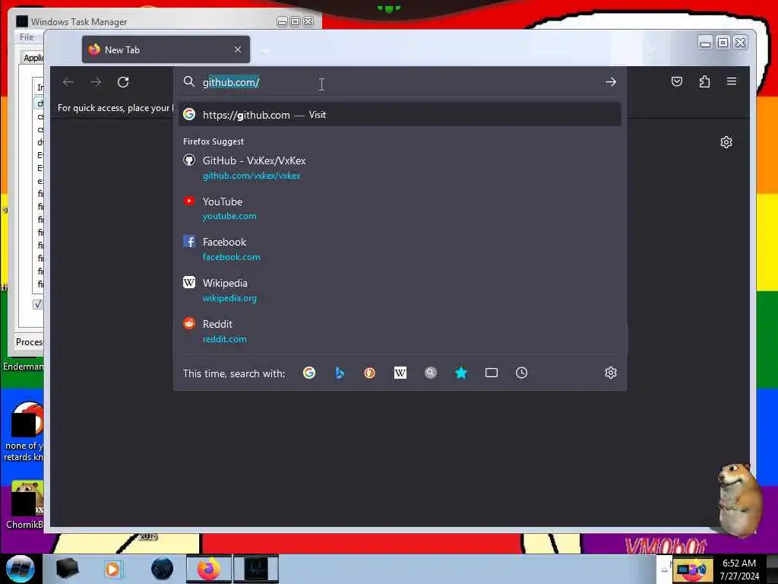Open the YouTube suggestion

(x=400, y=208)
